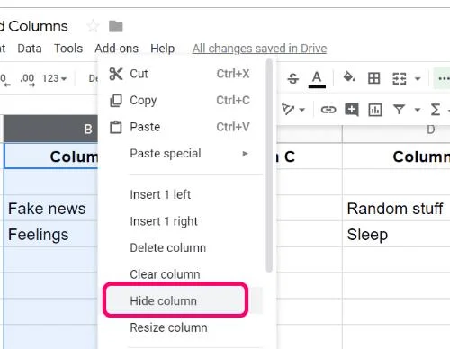The width and height of the screenshot is (450, 349).
Task: Click the bold header cell in column B
Action: [50, 157]
